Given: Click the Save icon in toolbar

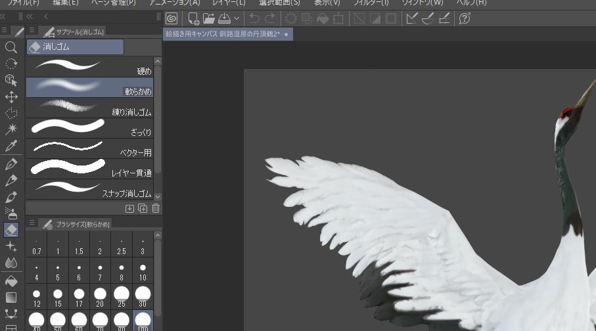Looking at the screenshot, I should coord(224,18).
